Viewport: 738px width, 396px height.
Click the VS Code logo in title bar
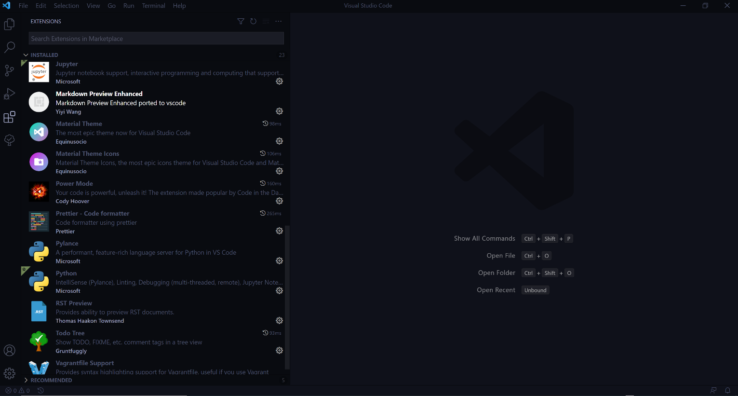pos(6,6)
